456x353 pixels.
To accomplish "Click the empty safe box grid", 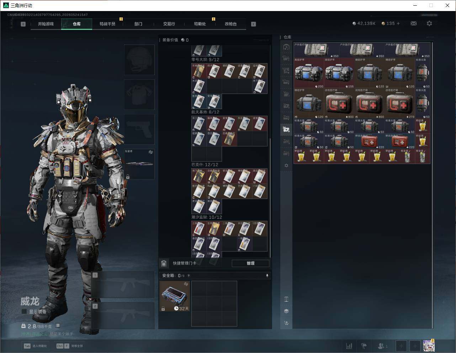I will [214, 304].
